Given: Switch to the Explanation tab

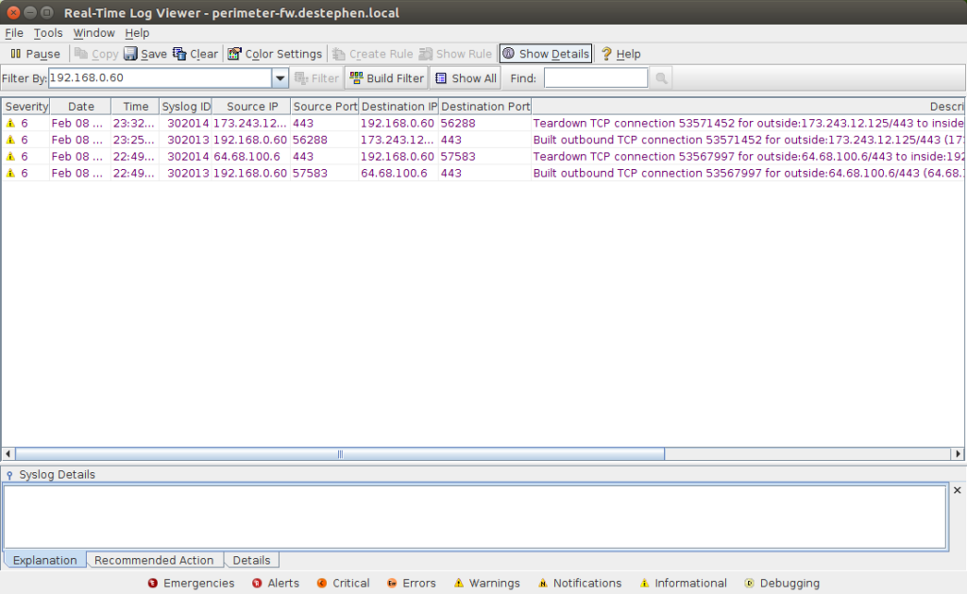Looking at the screenshot, I should [x=45, y=560].
